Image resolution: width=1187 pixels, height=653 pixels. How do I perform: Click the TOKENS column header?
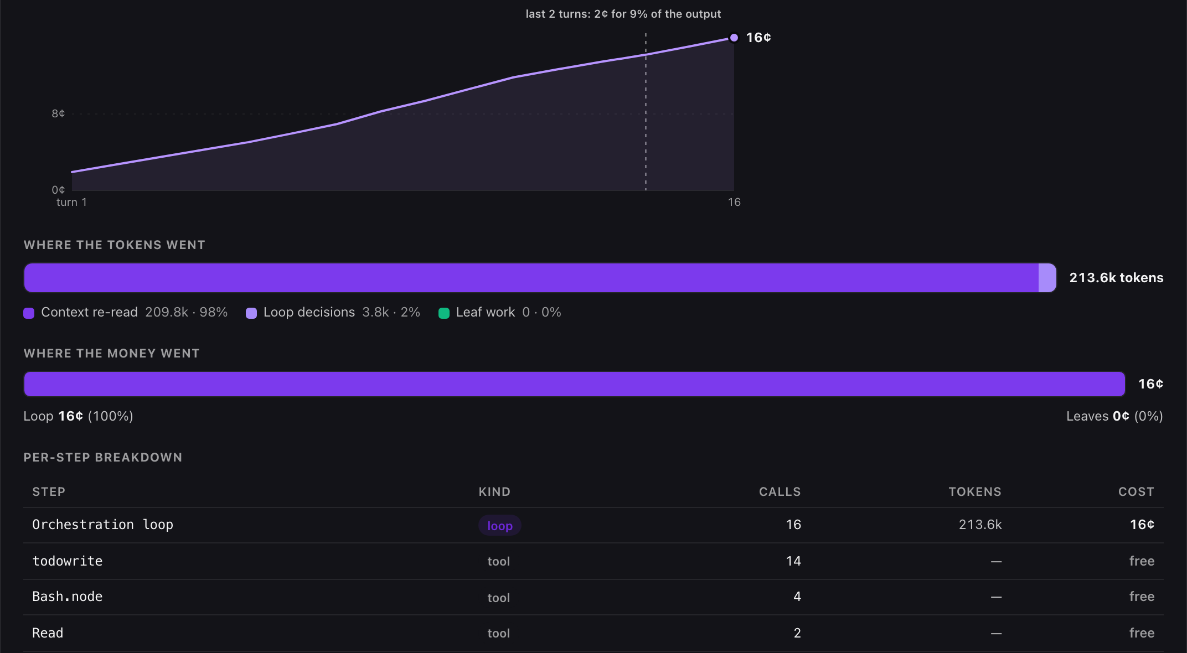pyautogui.click(x=975, y=492)
